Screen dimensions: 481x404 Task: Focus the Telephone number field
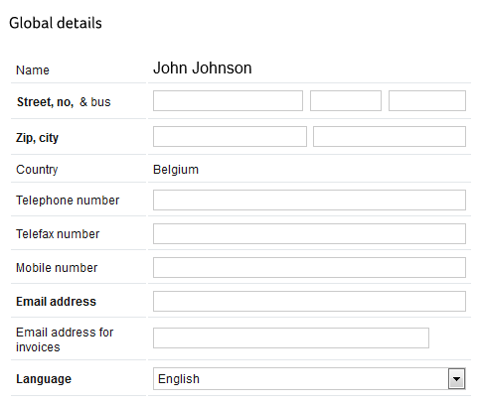[309, 200]
